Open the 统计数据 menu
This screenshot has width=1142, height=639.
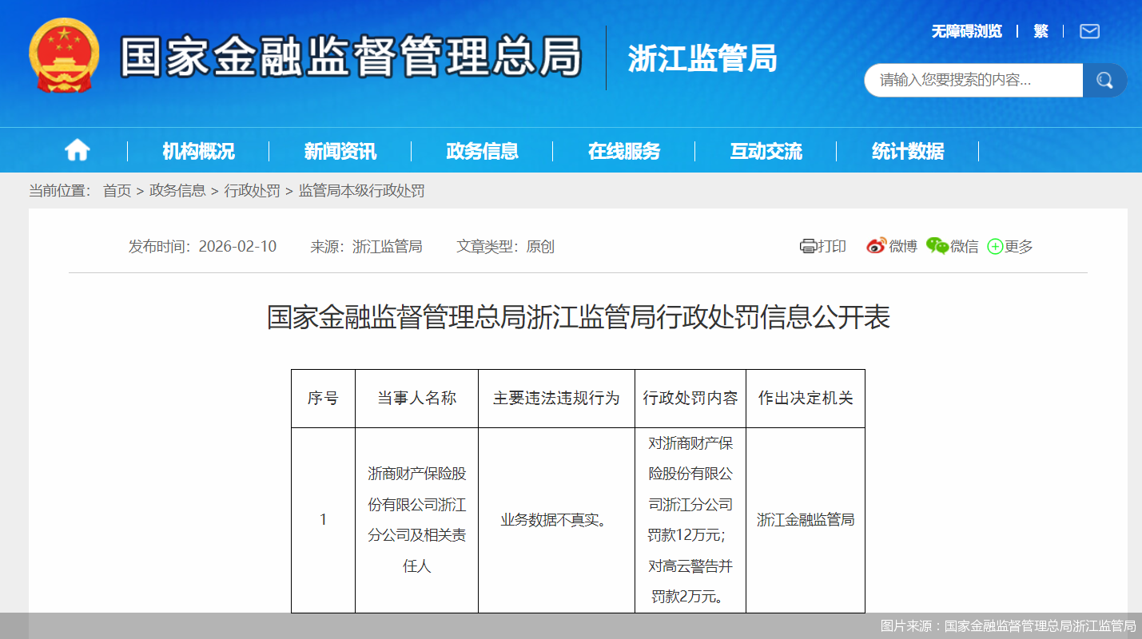pyautogui.click(x=907, y=150)
